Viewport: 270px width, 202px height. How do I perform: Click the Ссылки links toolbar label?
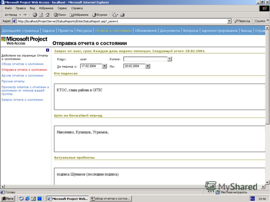coord(260,21)
